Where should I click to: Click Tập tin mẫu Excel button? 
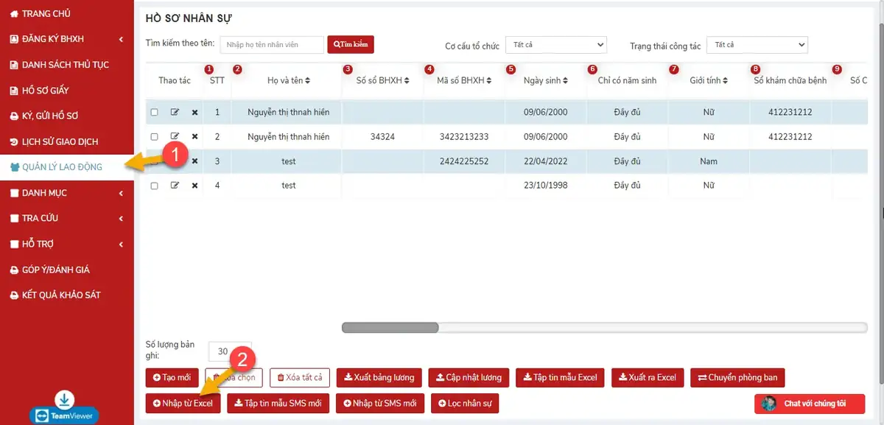(560, 378)
